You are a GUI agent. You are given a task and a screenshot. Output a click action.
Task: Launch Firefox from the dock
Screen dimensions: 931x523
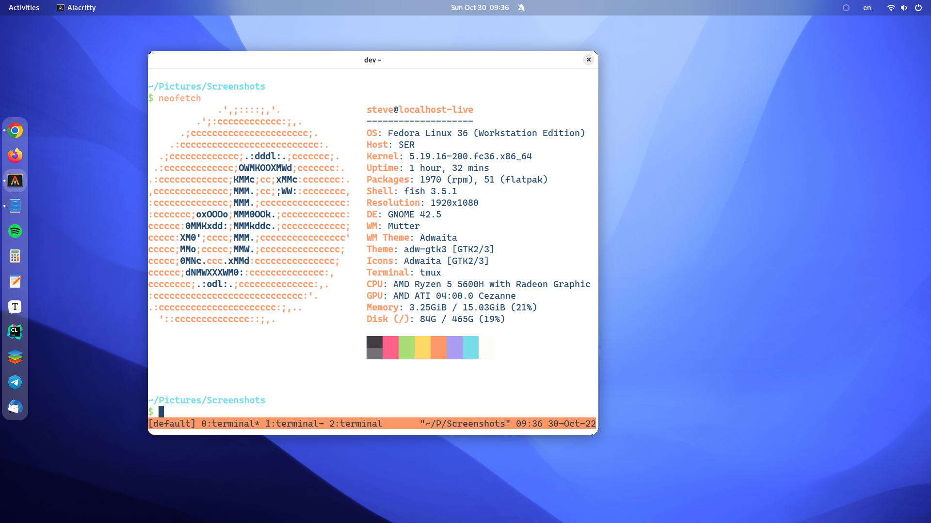[x=15, y=155]
